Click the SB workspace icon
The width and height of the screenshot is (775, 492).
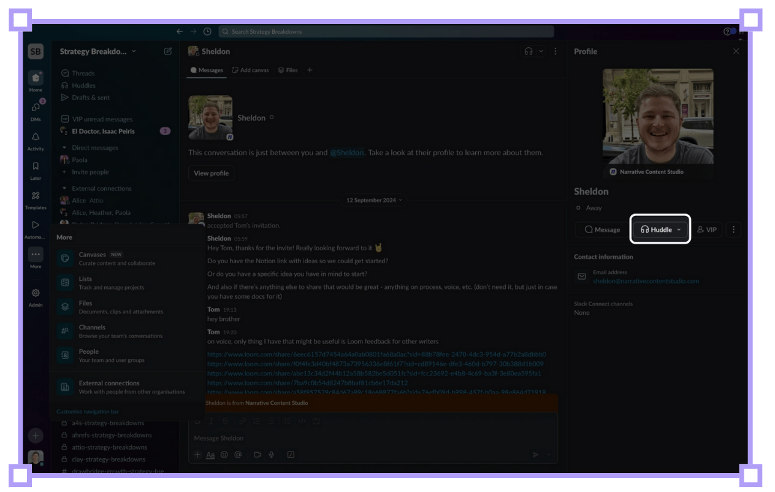tap(36, 52)
